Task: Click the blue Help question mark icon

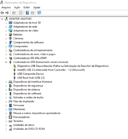Action: (27, 13)
